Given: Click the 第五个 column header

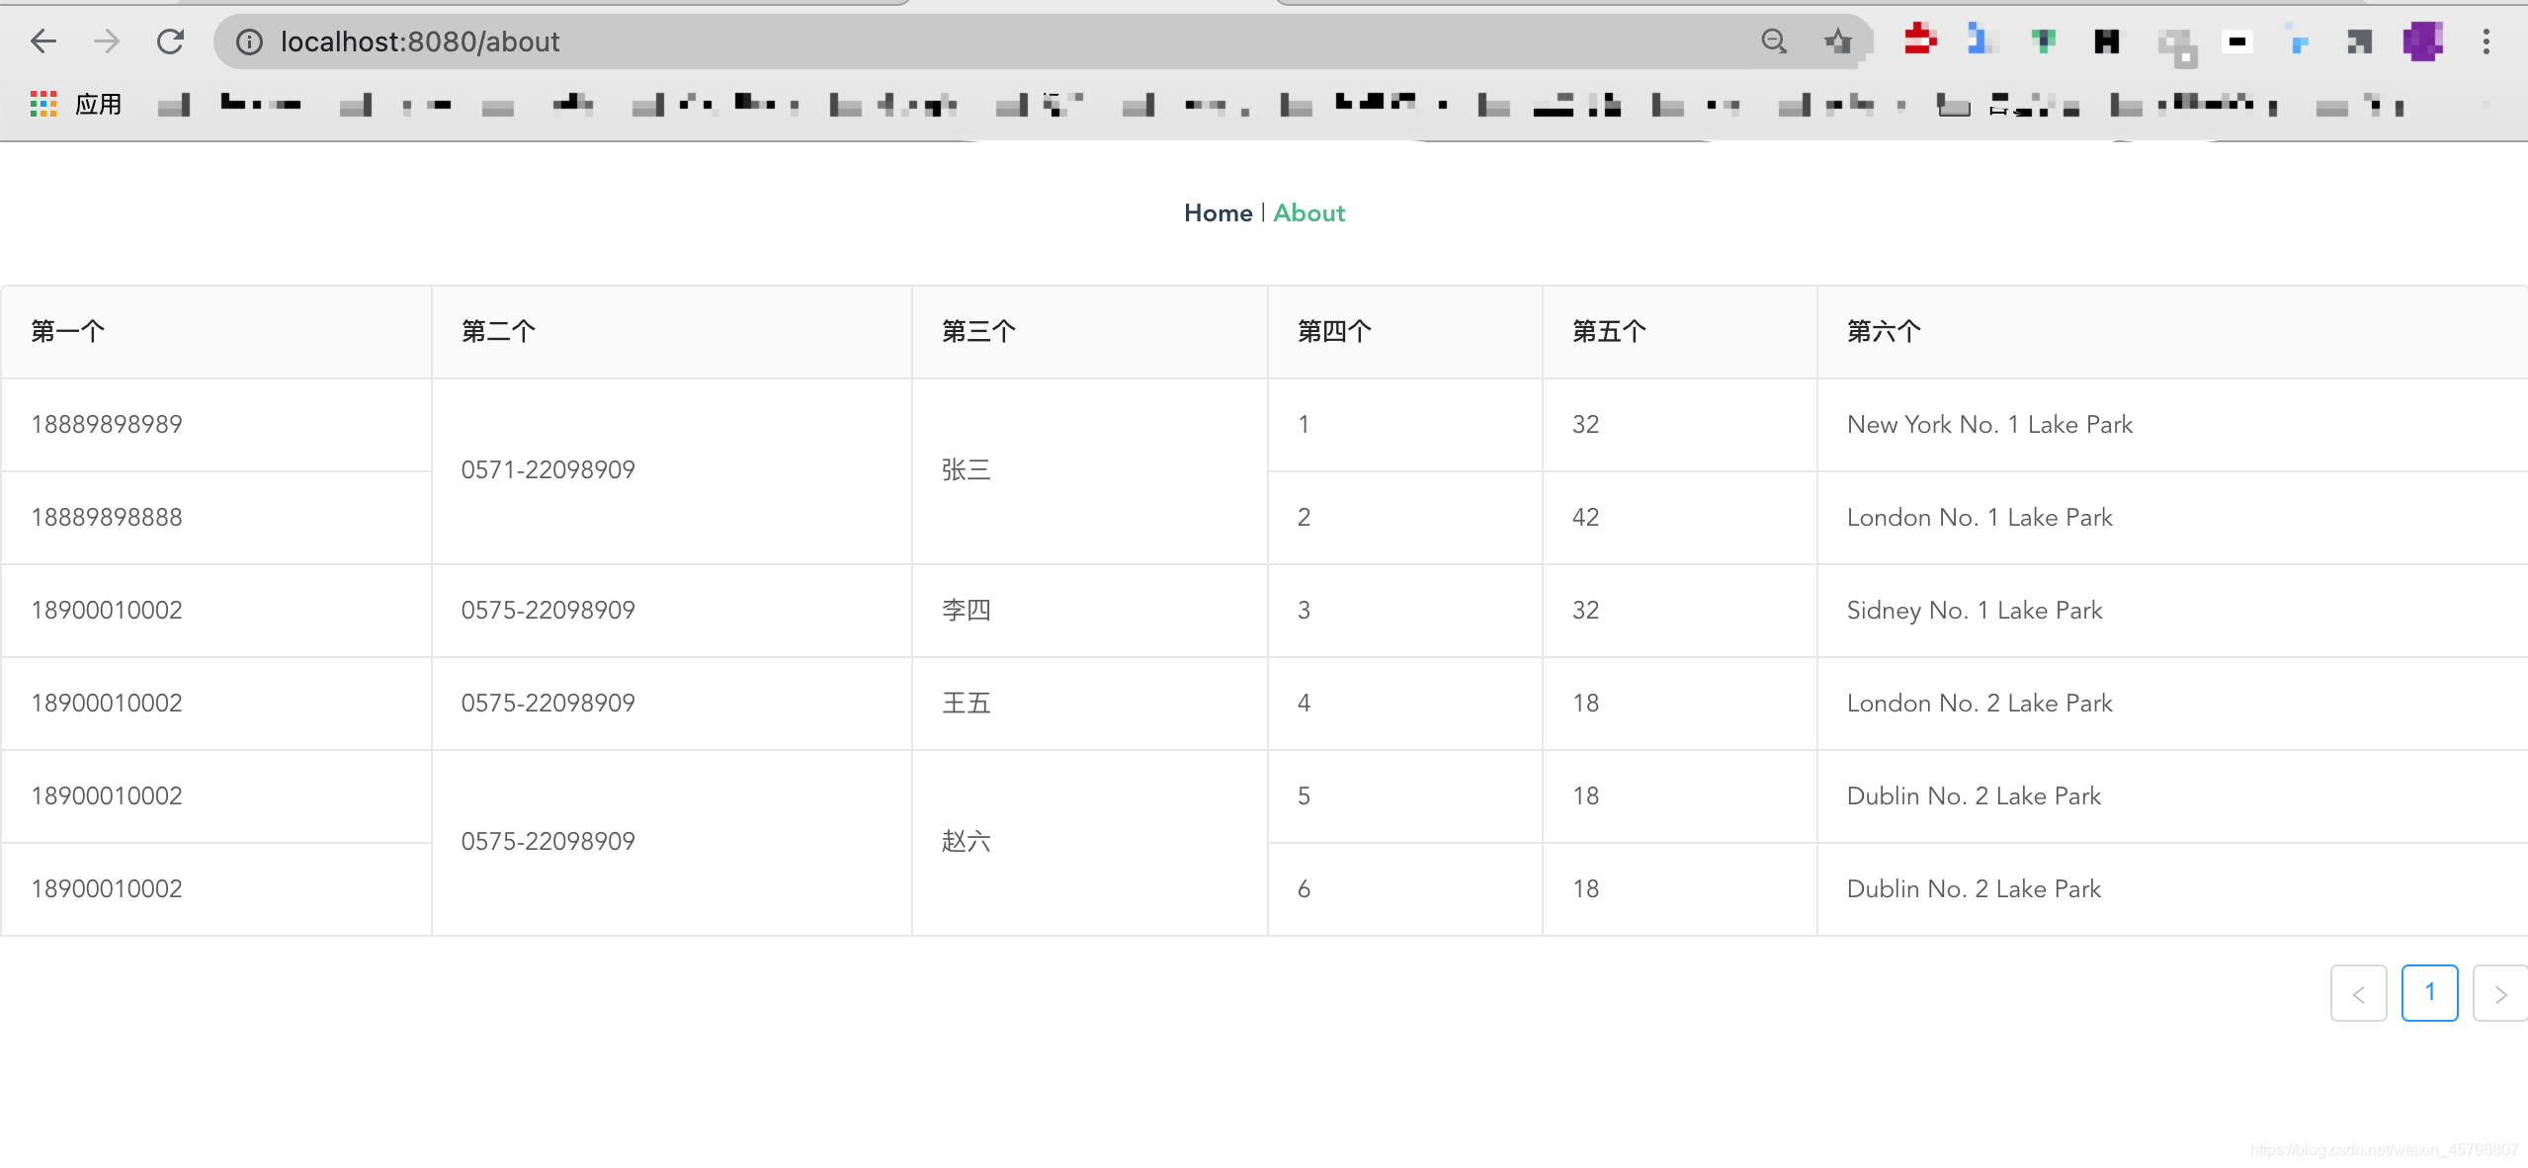Looking at the screenshot, I should 1680,332.
